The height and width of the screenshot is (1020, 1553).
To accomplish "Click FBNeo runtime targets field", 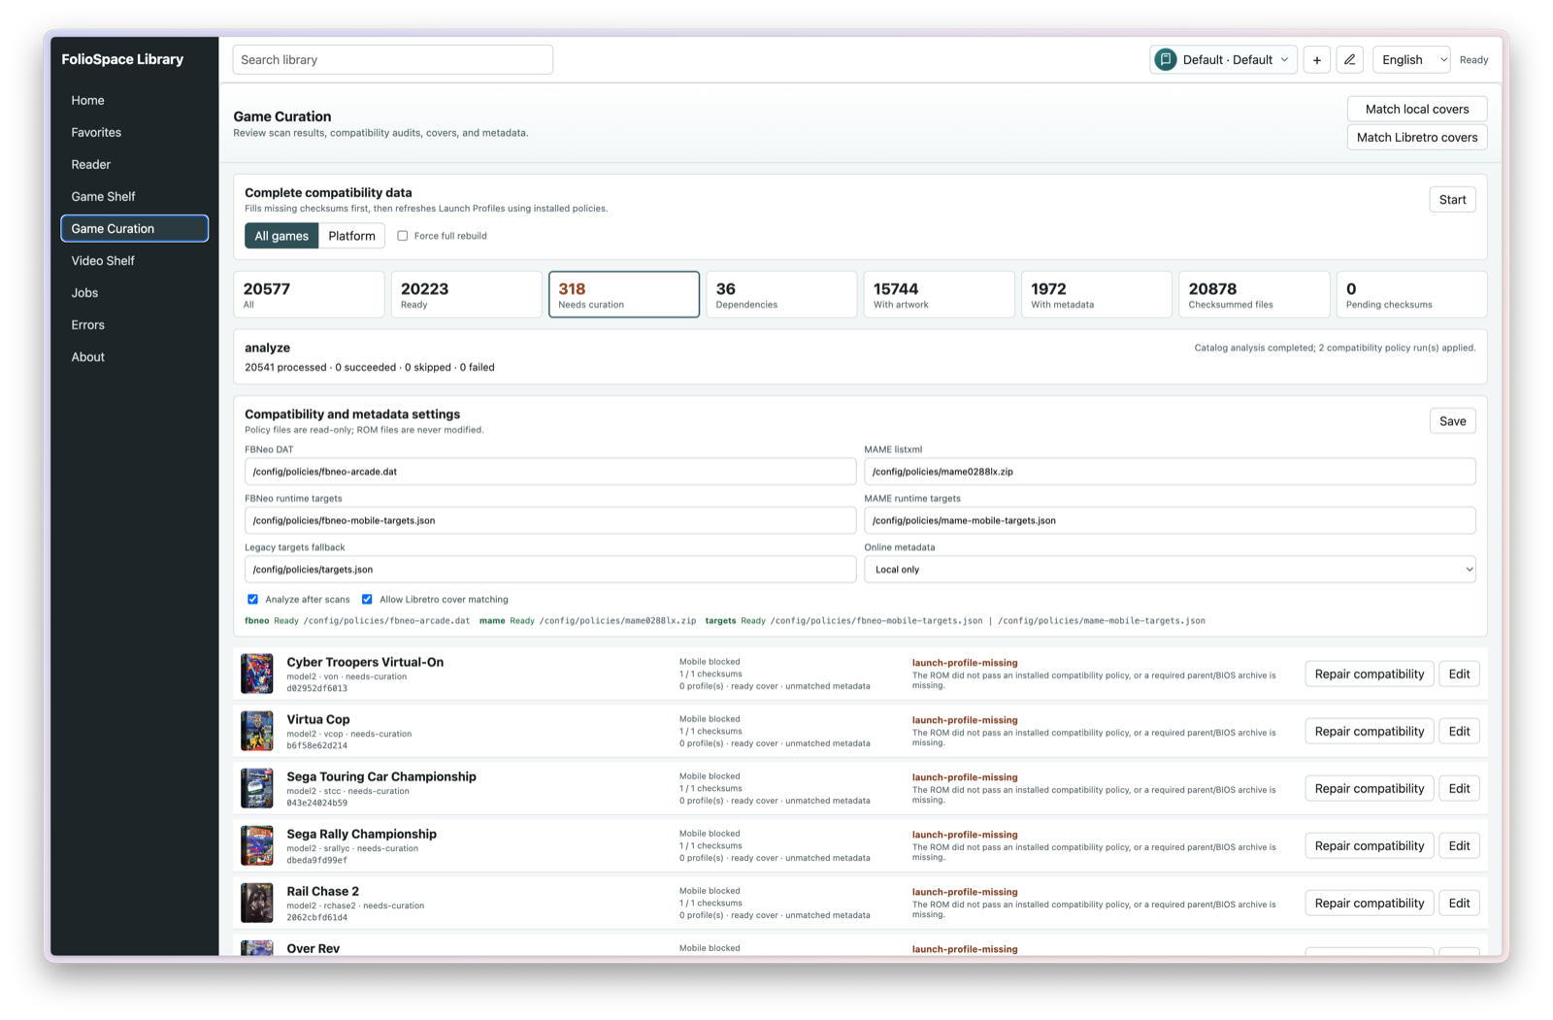I will (x=550, y=521).
